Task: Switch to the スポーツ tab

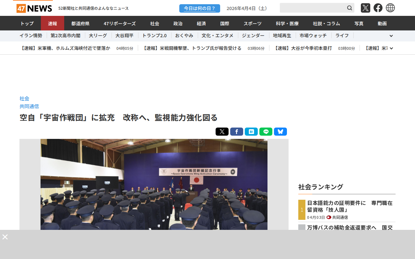Action: coord(253,23)
